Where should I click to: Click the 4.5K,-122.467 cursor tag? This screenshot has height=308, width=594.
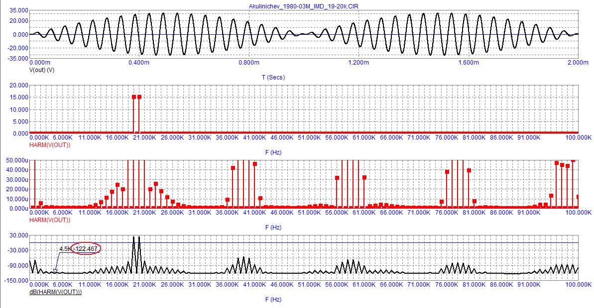tap(79, 249)
